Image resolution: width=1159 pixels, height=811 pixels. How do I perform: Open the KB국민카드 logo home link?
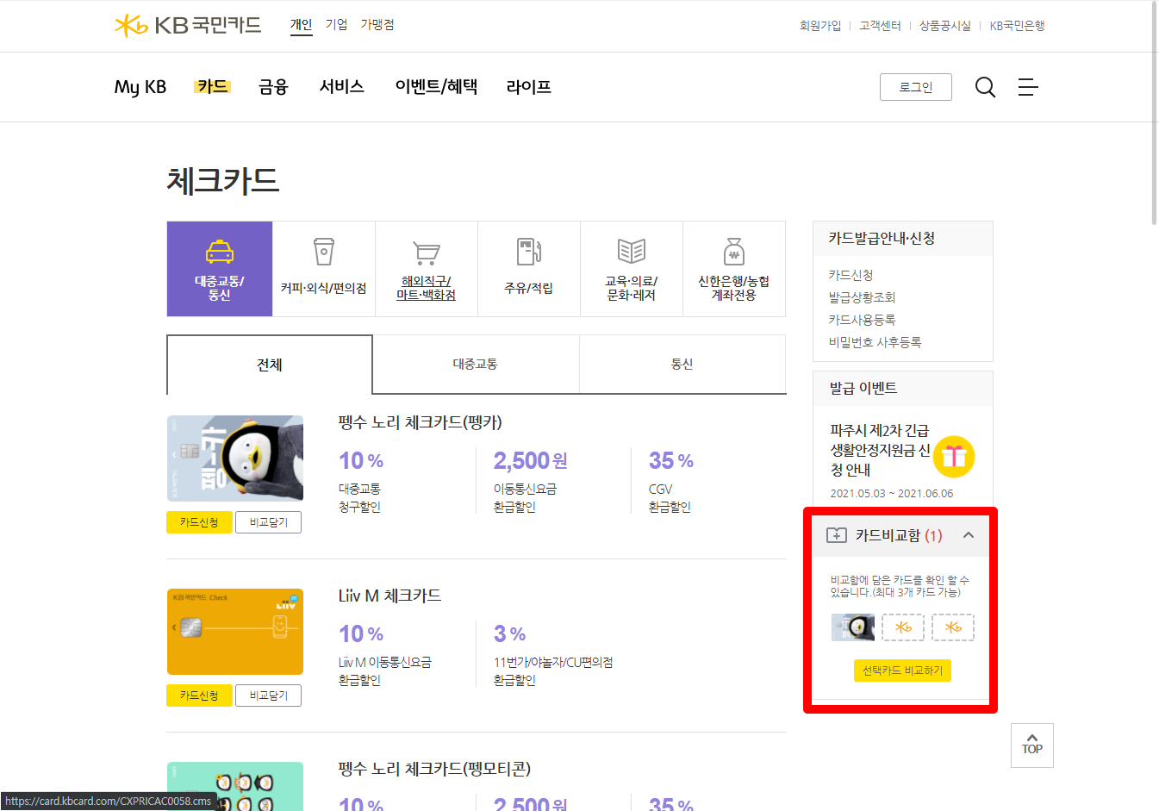coord(188,25)
